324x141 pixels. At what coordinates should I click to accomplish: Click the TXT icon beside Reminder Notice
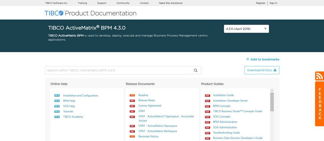[132, 137]
